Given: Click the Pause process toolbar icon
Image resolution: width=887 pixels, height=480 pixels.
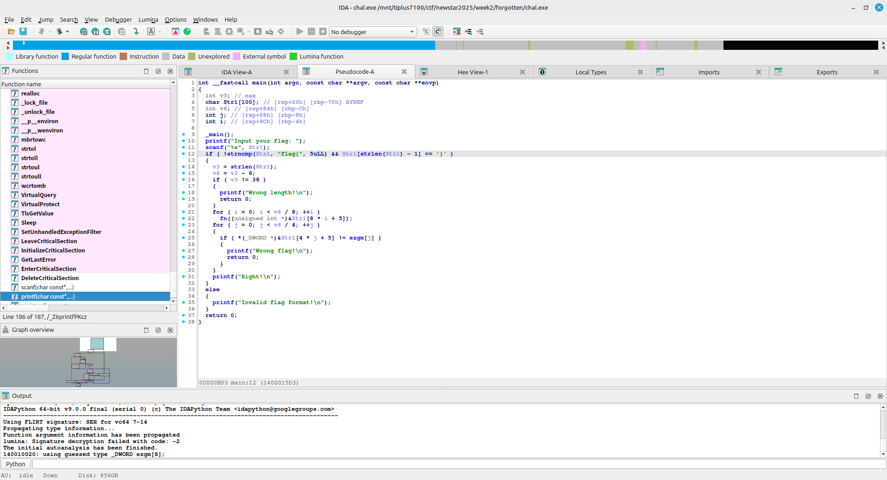Looking at the screenshot, I should tap(311, 32).
